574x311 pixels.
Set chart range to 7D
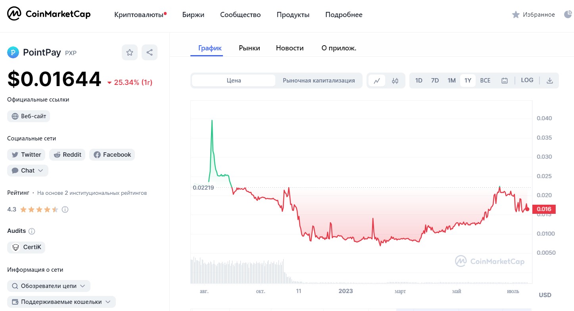435,81
